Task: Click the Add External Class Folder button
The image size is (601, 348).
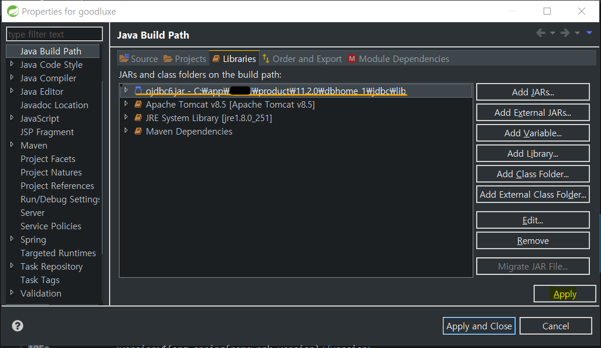Action: (533, 195)
